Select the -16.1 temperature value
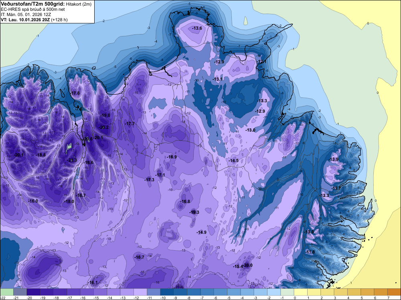401x300 pixels. coord(93,283)
